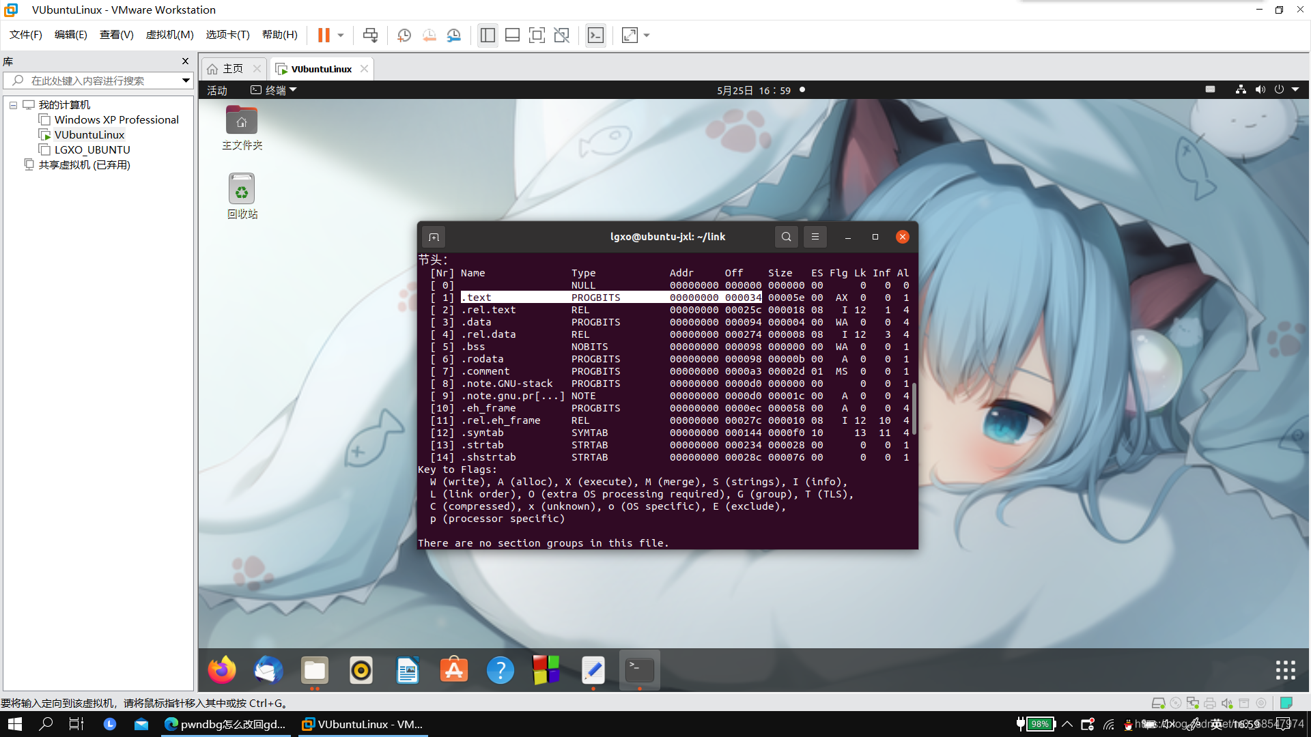
Task: Enter full screen mode
Action: click(x=537, y=35)
